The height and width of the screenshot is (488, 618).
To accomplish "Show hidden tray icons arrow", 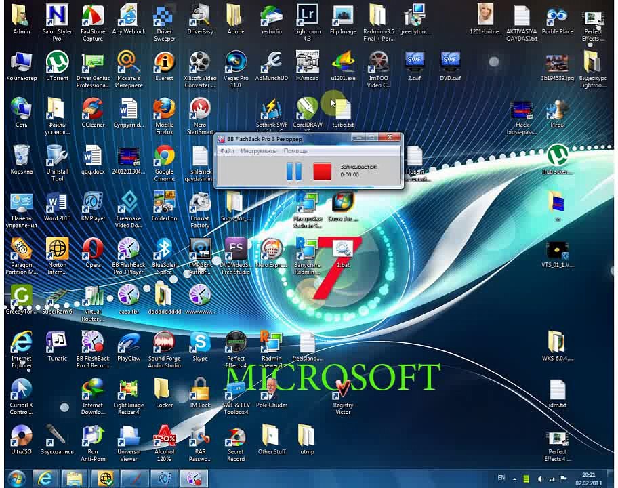I will coord(514,479).
